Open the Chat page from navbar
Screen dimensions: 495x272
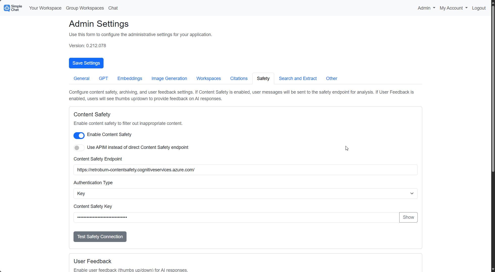click(x=113, y=8)
